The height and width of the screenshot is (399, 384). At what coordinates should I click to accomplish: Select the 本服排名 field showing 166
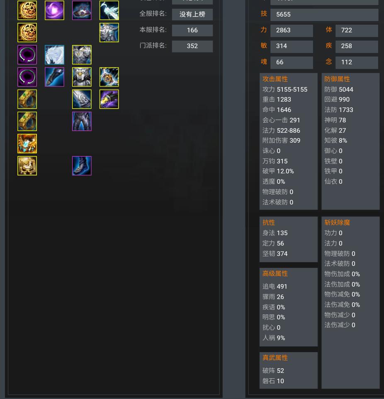[x=192, y=30]
